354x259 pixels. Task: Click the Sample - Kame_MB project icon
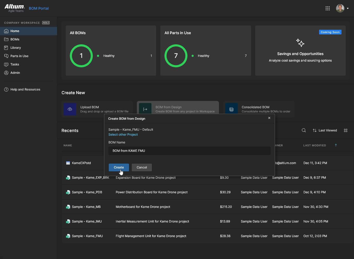(68, 207)
